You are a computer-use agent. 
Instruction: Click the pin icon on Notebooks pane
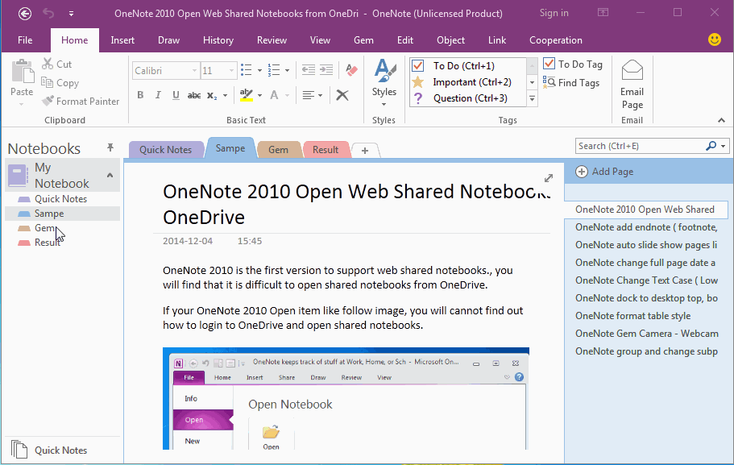click(110, 148)
